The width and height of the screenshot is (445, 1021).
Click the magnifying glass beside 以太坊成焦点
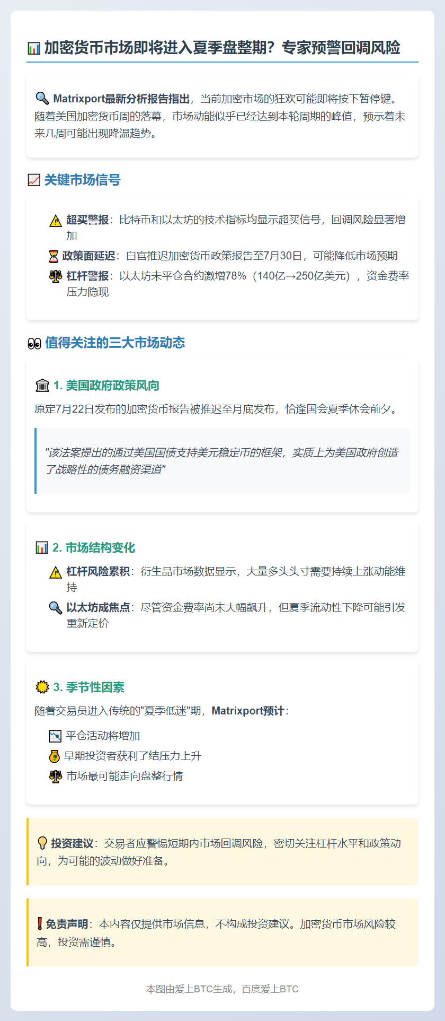point(56,608)
